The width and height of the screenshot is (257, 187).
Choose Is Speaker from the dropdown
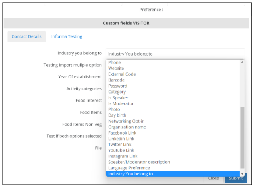[x=118, y=98]
